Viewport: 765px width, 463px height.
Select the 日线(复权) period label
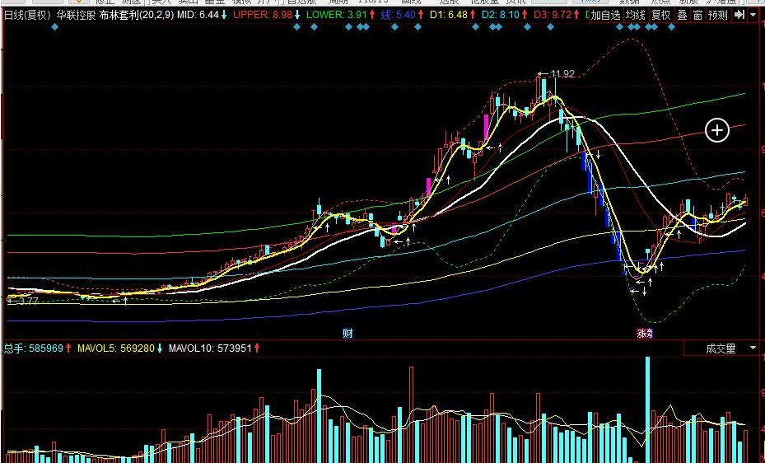(27, 15)
